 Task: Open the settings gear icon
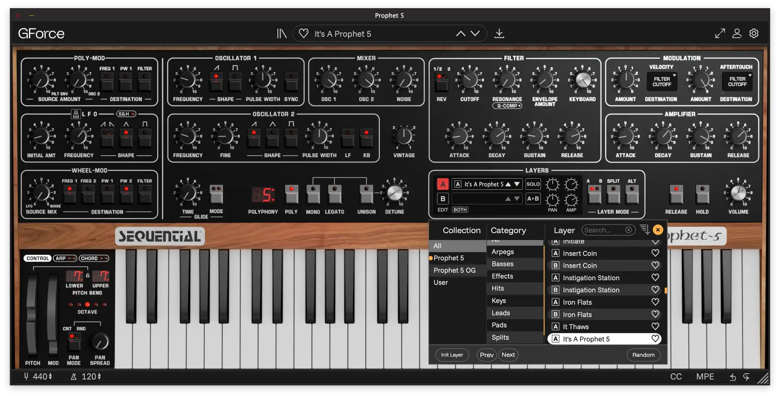click(x=754, y=33)
